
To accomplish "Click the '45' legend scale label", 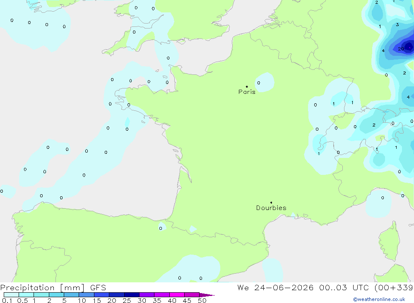I will point(187,301).
